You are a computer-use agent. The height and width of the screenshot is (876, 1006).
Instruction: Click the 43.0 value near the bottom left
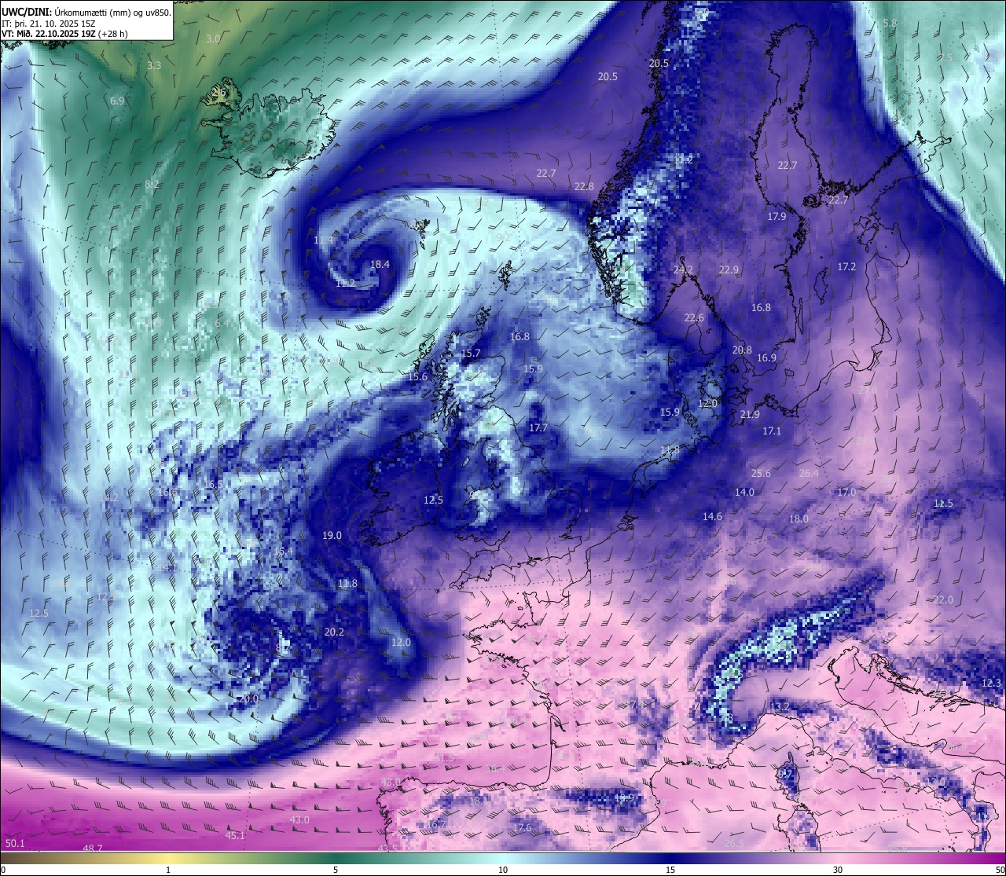coord(299,820)
